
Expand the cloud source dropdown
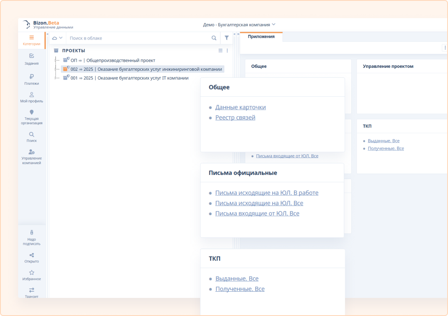pyautogui.click(x=57, y=38)
